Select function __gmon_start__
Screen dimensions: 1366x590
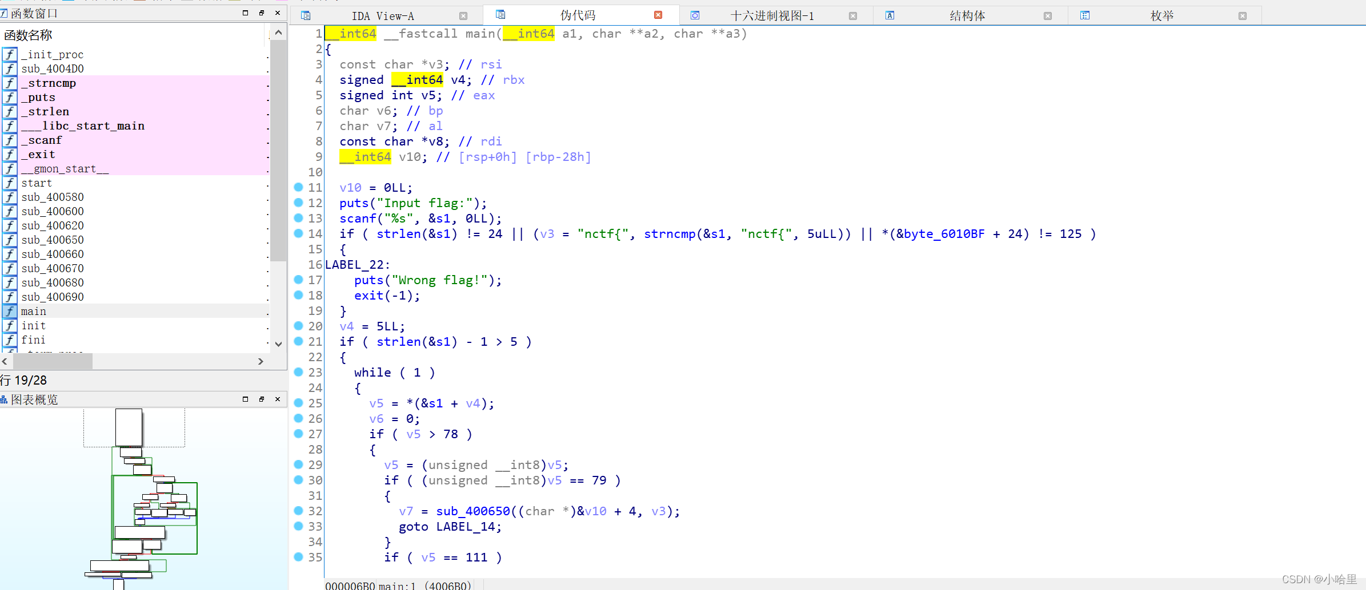(x=65, y=168)
